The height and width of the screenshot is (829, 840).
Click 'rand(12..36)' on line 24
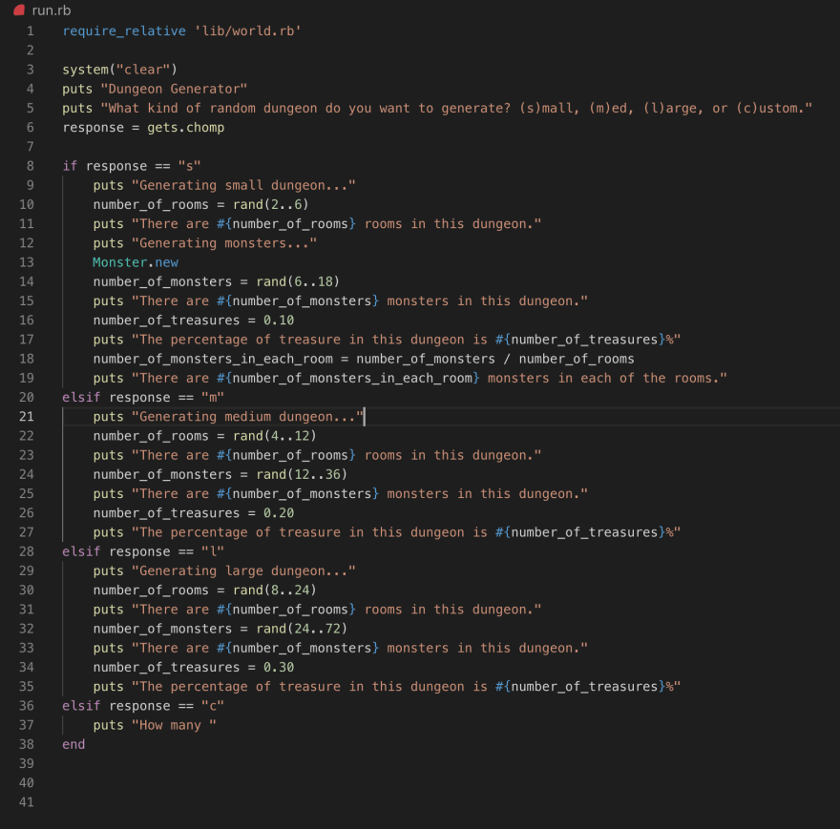click(302, 474)
